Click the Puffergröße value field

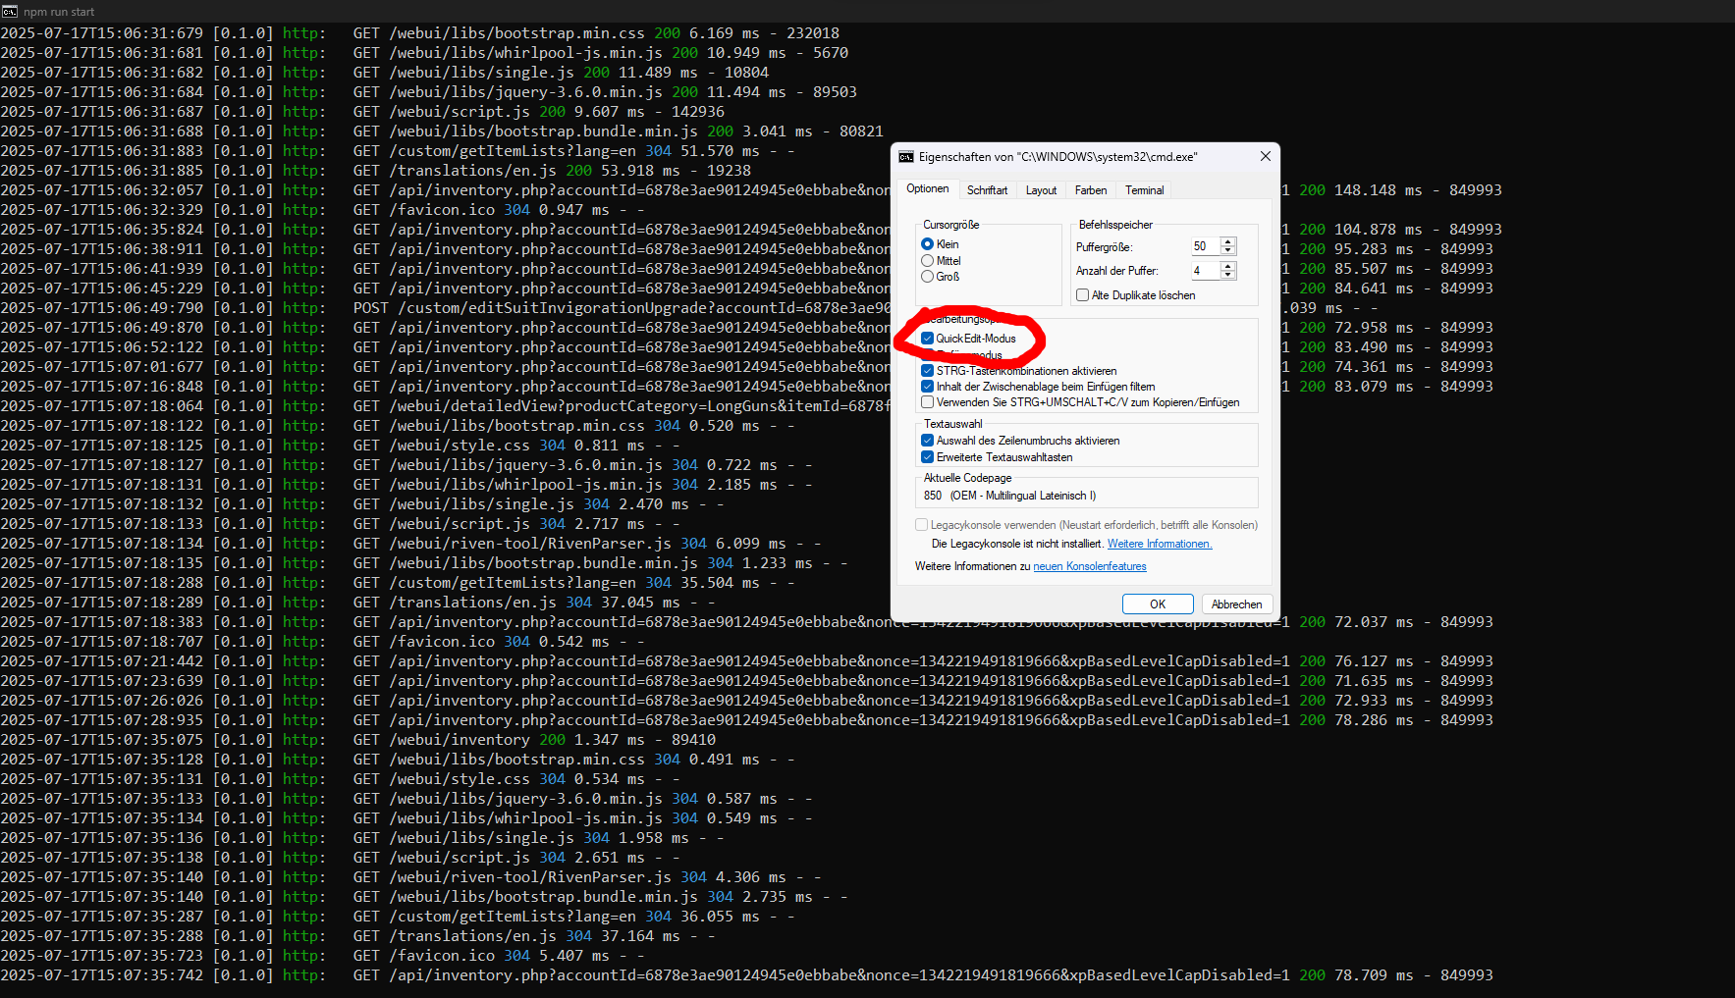click(x=1204, y=246)
